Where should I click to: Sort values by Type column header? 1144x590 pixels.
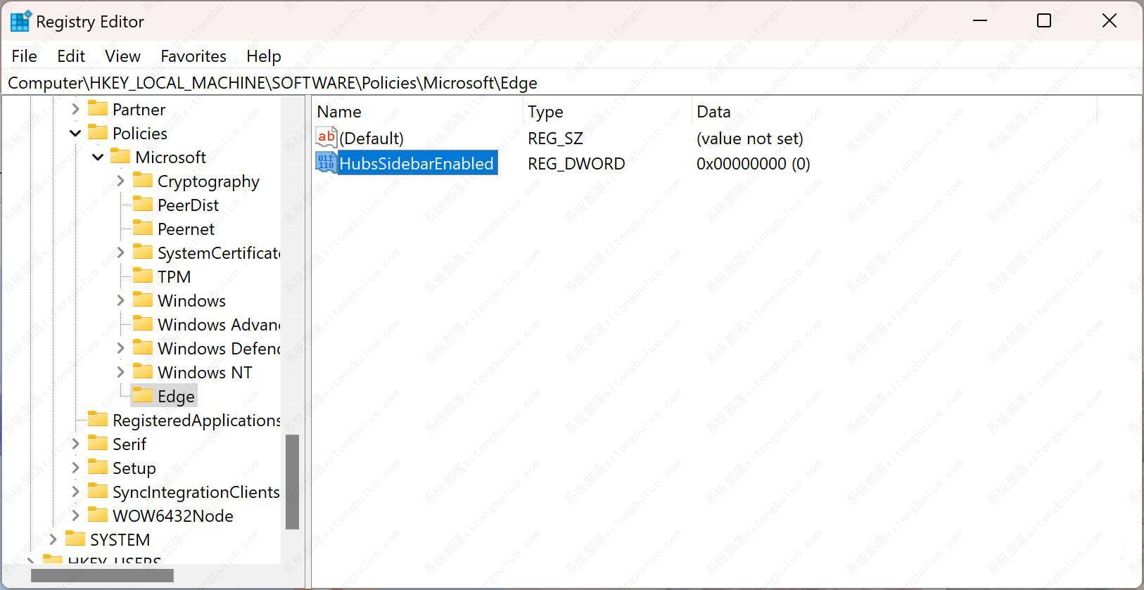[608, 112]
